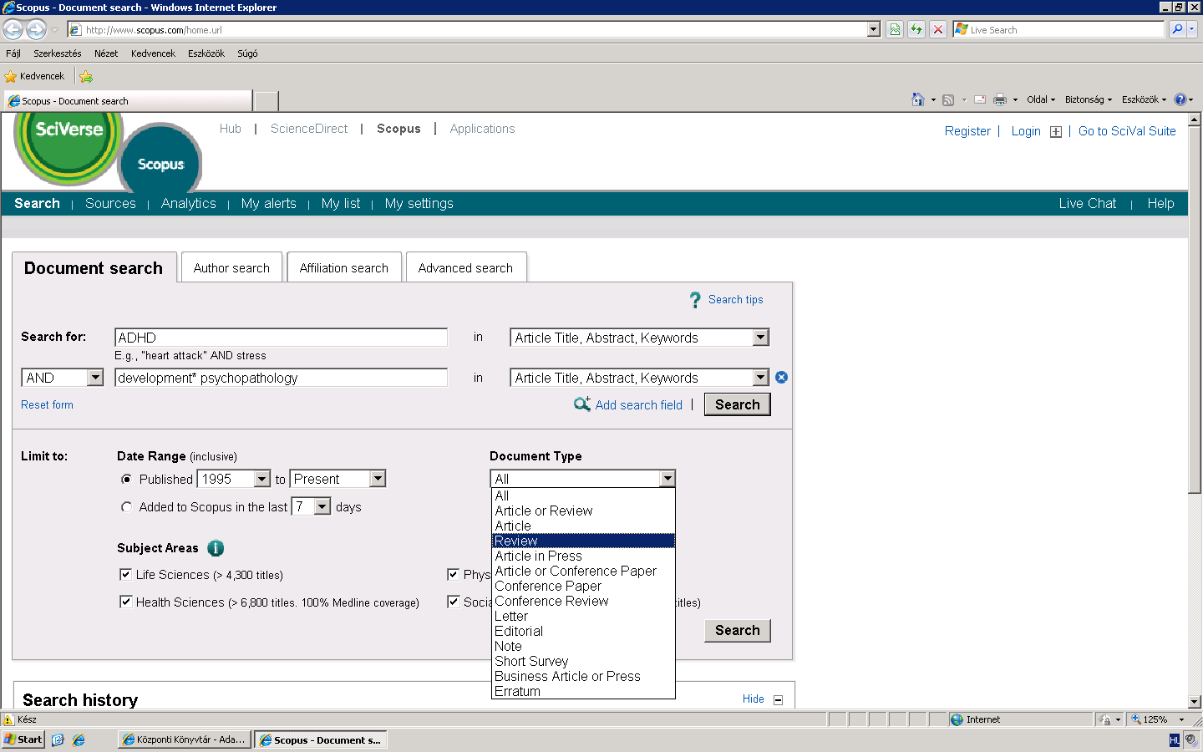Image resolution: width=1203 pixels, height=752 pixels.
Task: Click the page vertical scrollbar down arrow
Action: pyautogui.click(x=1195, y=702)
